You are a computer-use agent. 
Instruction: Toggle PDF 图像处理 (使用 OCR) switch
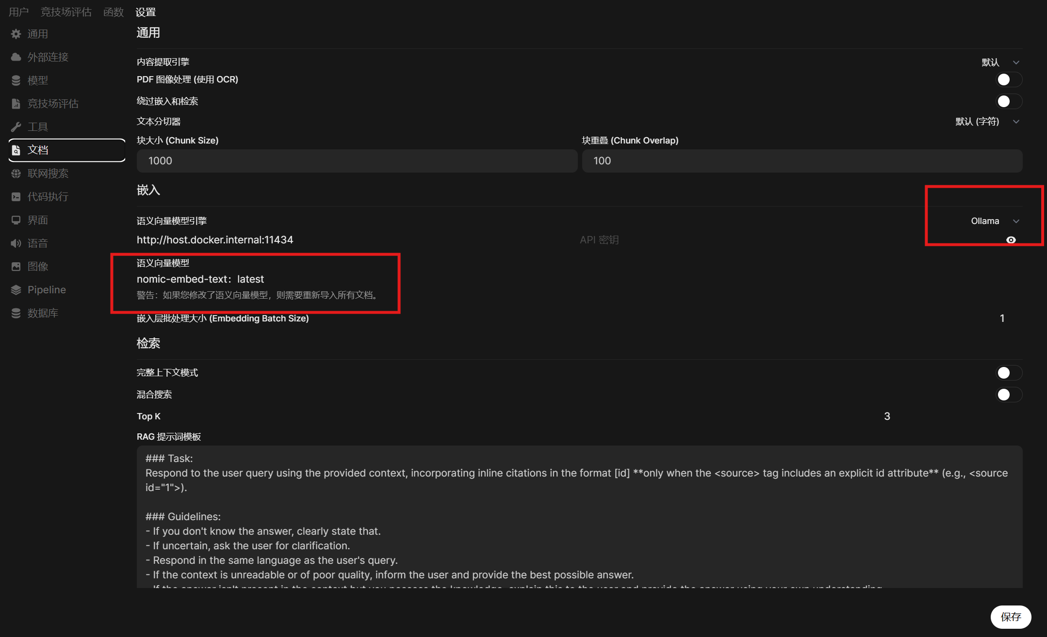pyautogui.click(x=1008, y=80)
